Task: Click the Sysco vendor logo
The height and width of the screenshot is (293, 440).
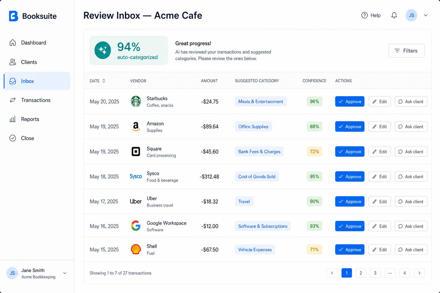Action: (x=136, y=177)
